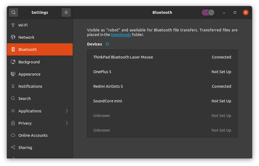Expand the Privacy submenu chevron

coord(67,123)
